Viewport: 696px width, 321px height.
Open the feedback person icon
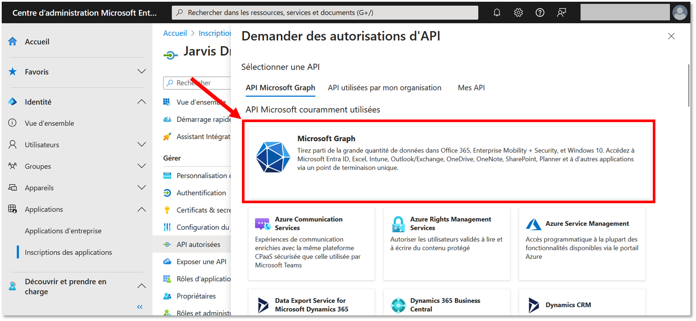[x=562, y=13]
